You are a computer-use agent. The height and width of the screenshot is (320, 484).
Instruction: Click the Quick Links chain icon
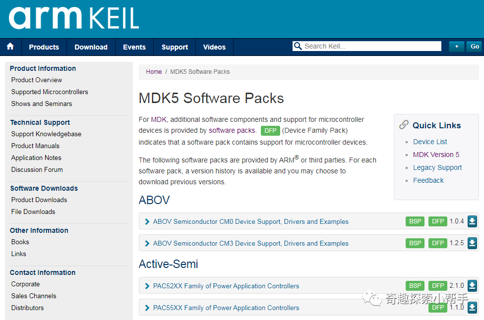(404, 125)
